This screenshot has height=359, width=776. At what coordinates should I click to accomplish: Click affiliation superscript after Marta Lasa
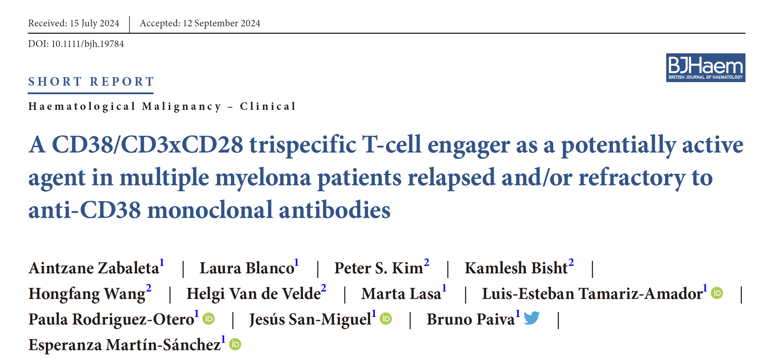(444, 288)
